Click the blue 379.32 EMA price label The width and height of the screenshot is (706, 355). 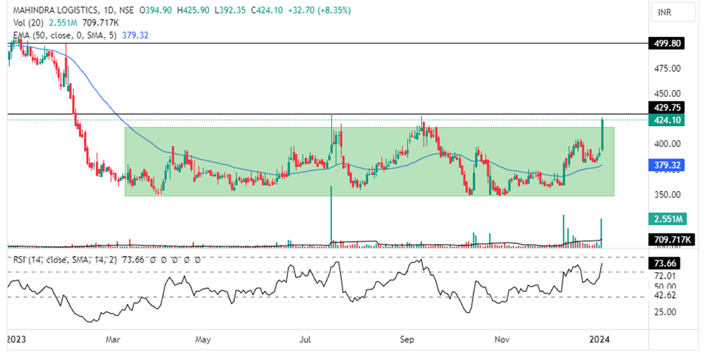click(668, 164)
